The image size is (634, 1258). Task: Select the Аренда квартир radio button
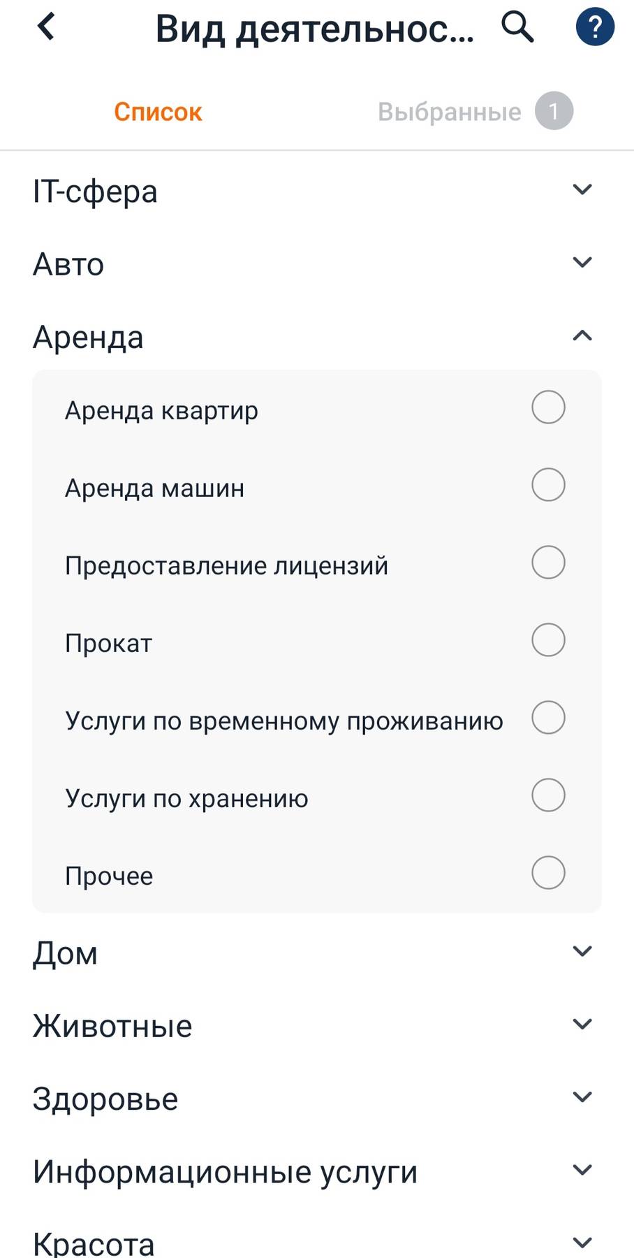tap(547, 407)
